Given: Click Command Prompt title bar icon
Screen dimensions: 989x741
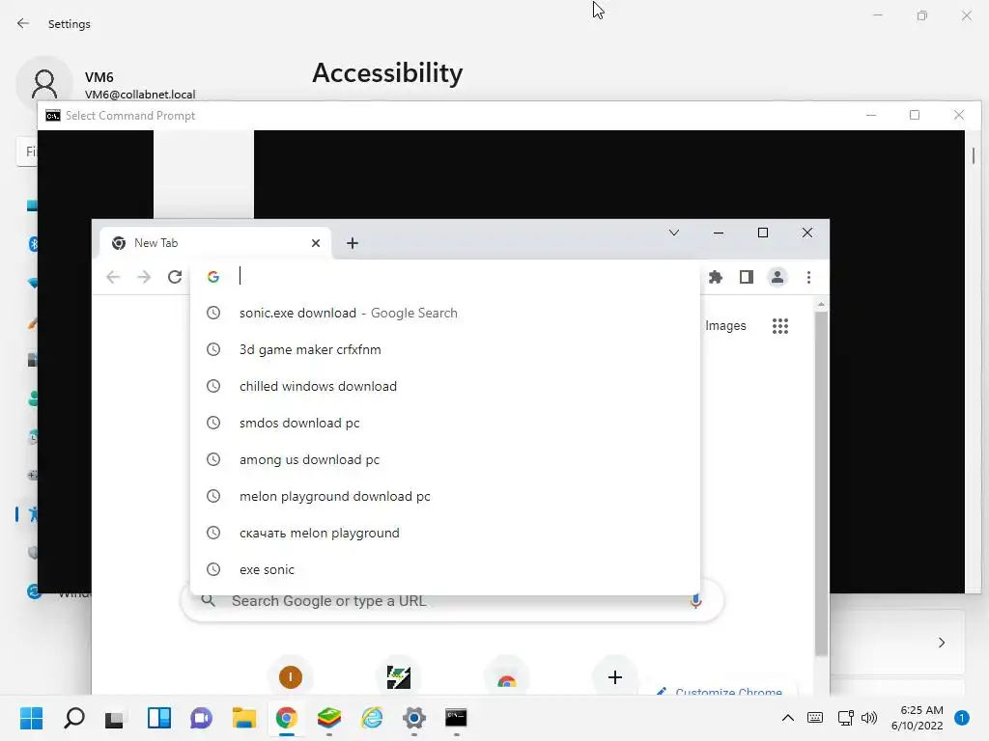Looking at the screenshot, I should tap(53, 116).
